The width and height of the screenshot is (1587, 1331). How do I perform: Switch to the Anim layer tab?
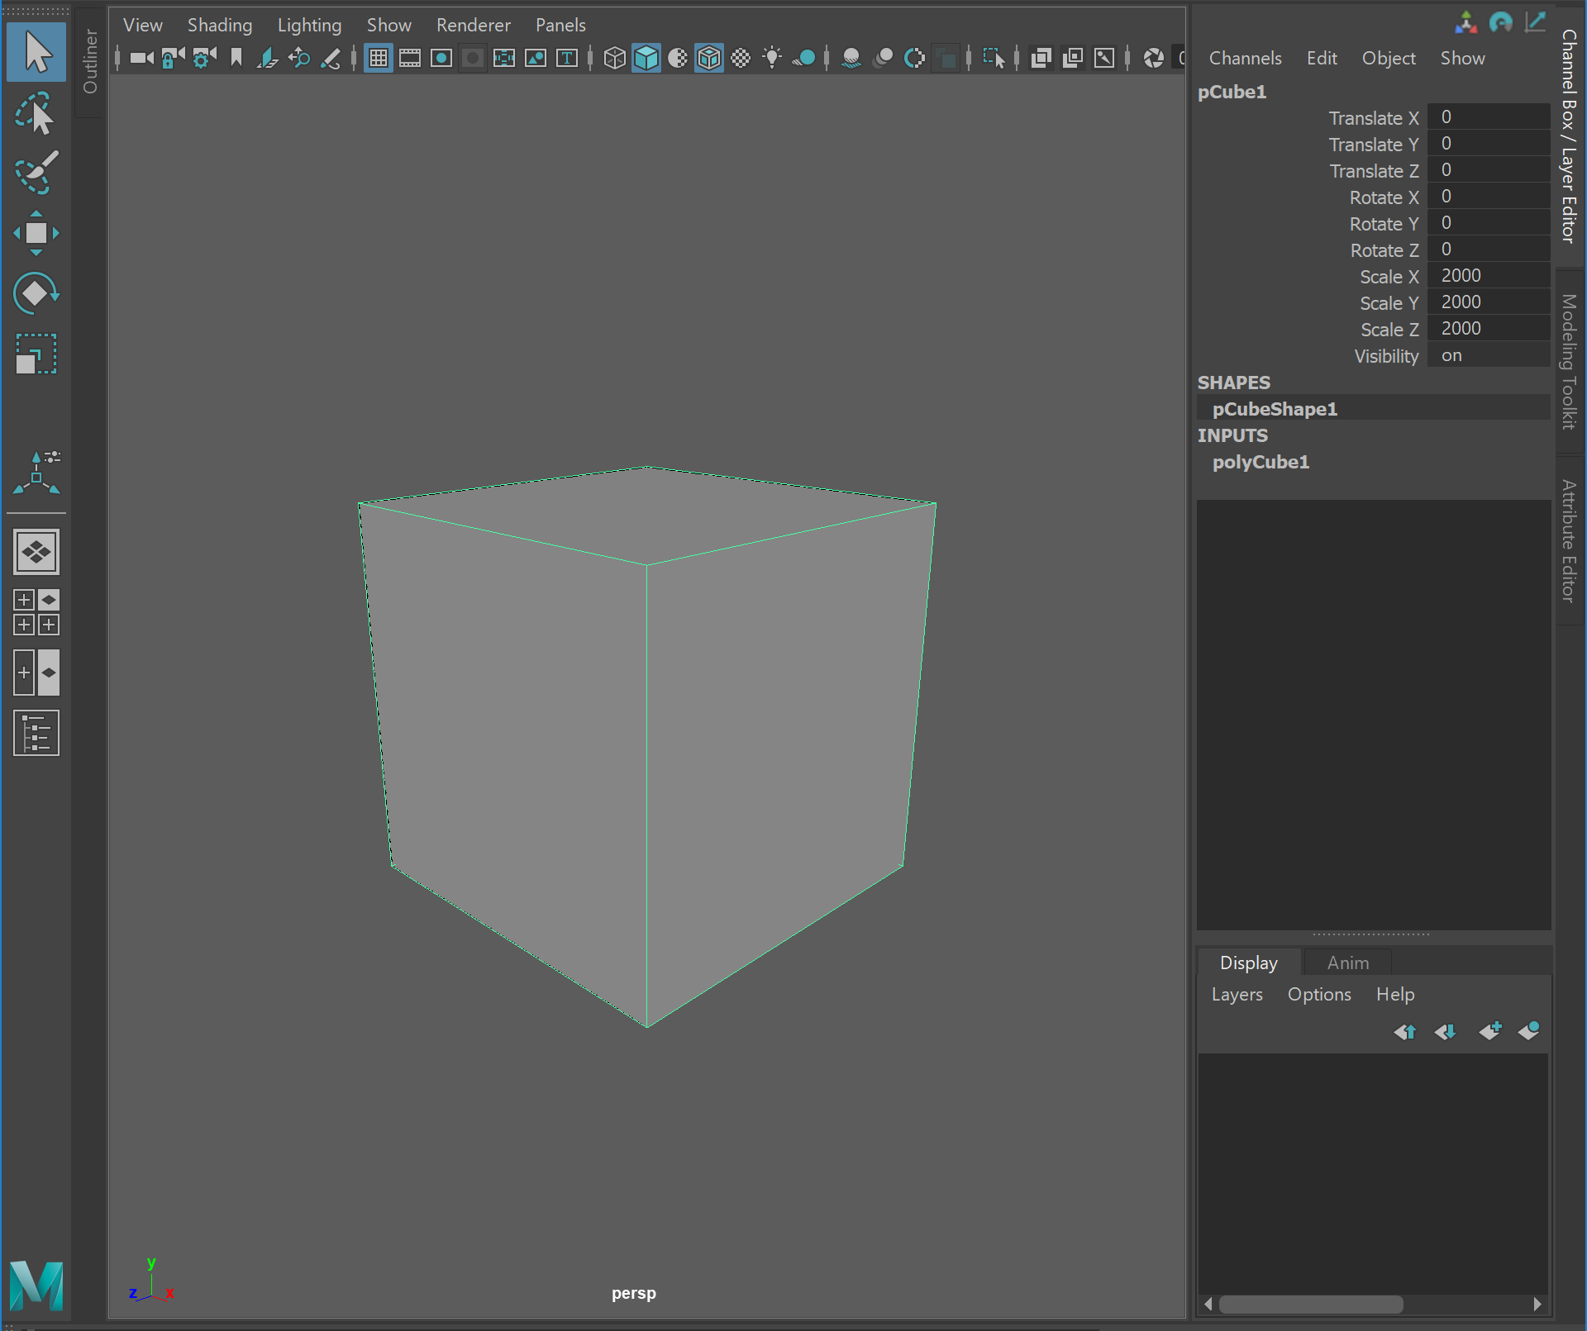1347,963
